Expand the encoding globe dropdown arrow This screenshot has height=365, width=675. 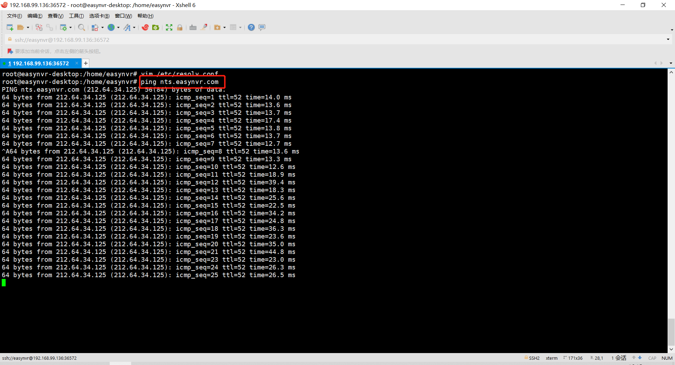[x=118, y=27]
